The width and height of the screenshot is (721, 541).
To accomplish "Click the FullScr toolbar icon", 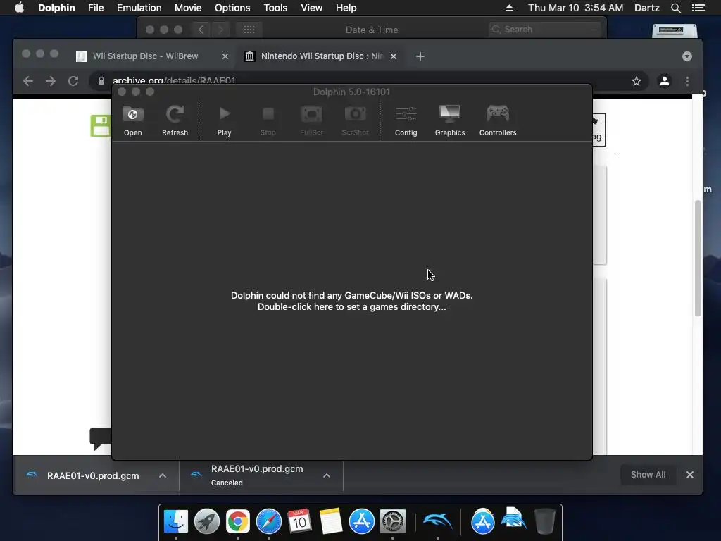I will (x=311, y=121).
